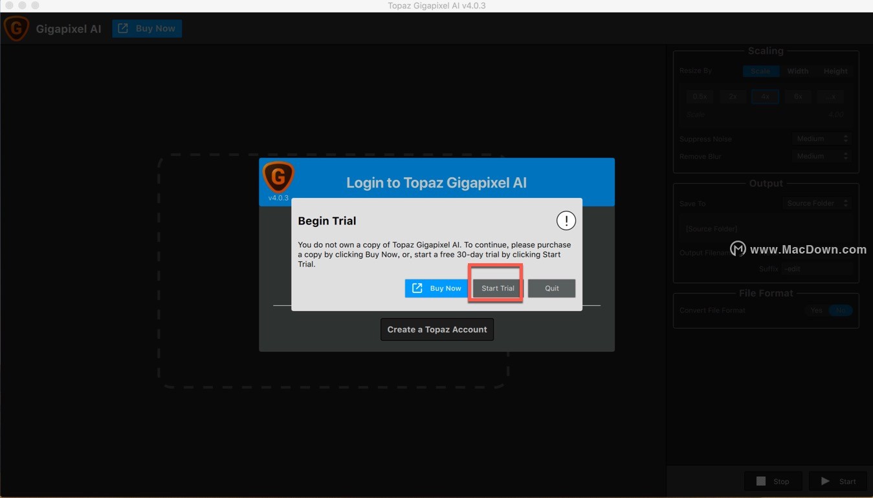
Task: Set Convert File Format to Yes
Action: pyautogui.click(x=817, y=310)
